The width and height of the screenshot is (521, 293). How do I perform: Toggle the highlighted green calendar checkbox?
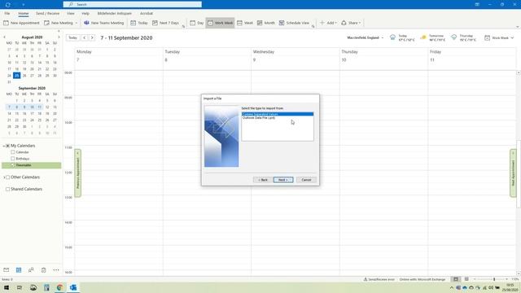pyautogui.click(x=13, y=165)
